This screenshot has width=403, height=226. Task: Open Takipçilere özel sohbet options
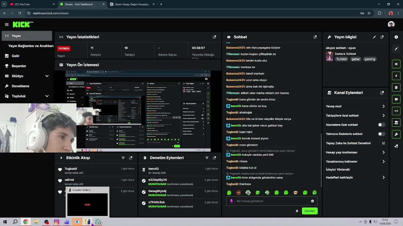(355, 116)
